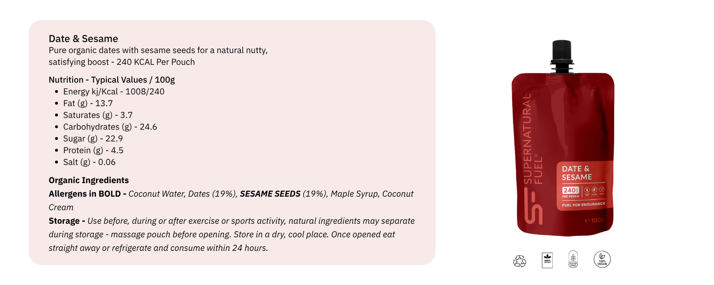714x285 pixels.
Task: Click the Carbohydrates (g) nutrition entry
Action: [x=110, y=127]
